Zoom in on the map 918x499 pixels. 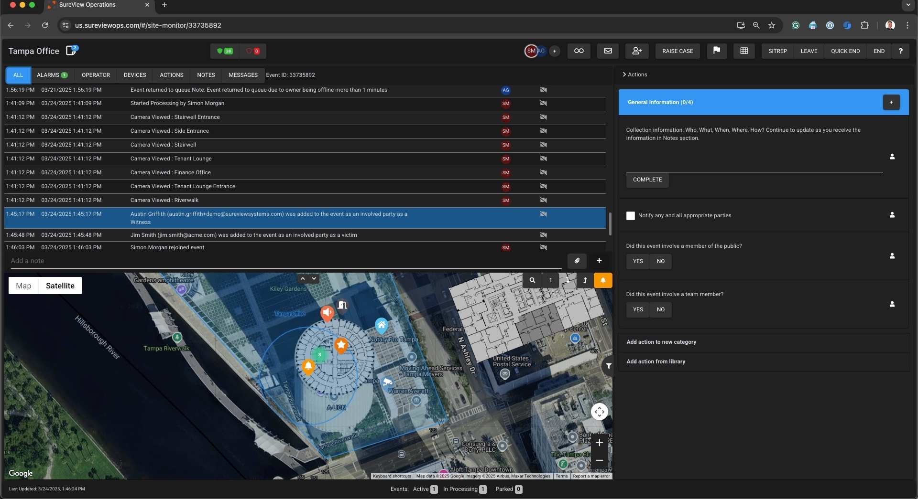point(599,443)
